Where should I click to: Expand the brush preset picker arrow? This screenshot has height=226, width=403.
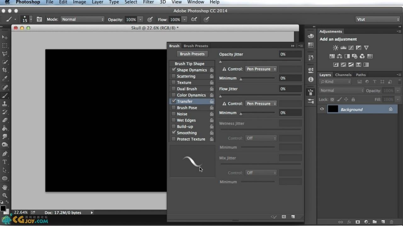click(x=31, y=19)
